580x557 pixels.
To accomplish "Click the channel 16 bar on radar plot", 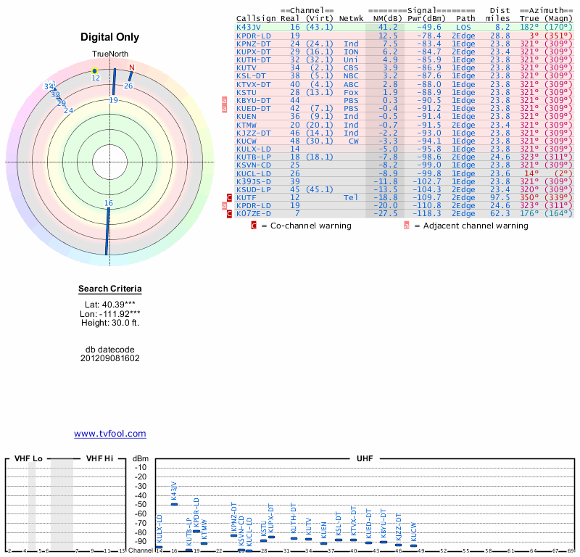I will pos(107,232).
